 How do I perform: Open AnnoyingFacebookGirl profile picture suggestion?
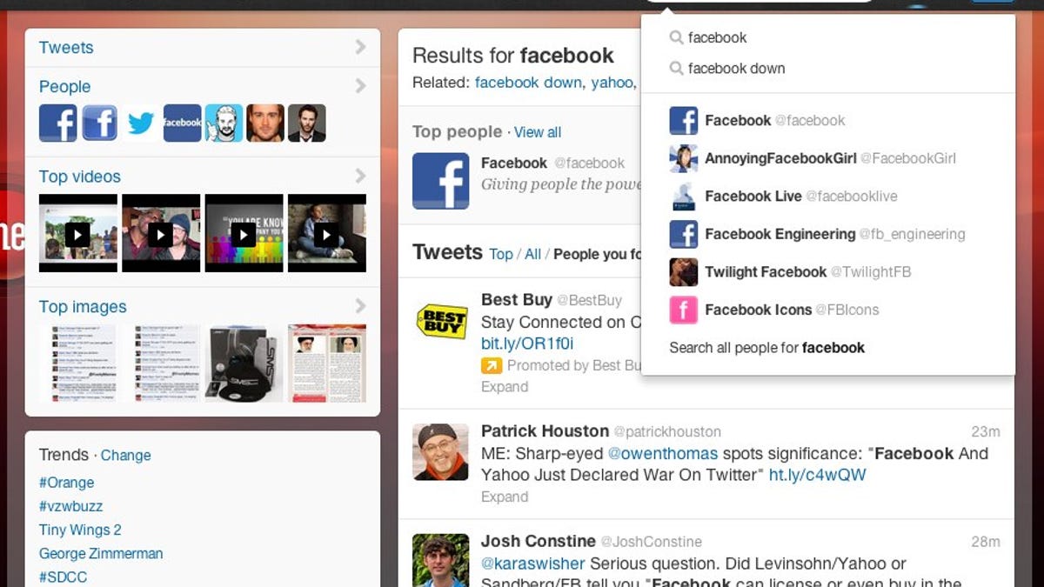point(683,158)
